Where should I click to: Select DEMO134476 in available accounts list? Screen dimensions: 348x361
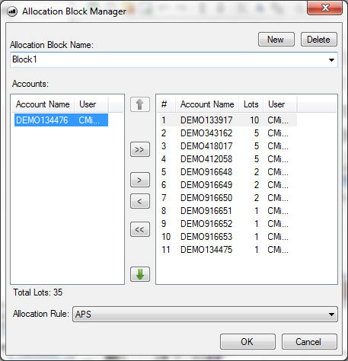(61, 120)
